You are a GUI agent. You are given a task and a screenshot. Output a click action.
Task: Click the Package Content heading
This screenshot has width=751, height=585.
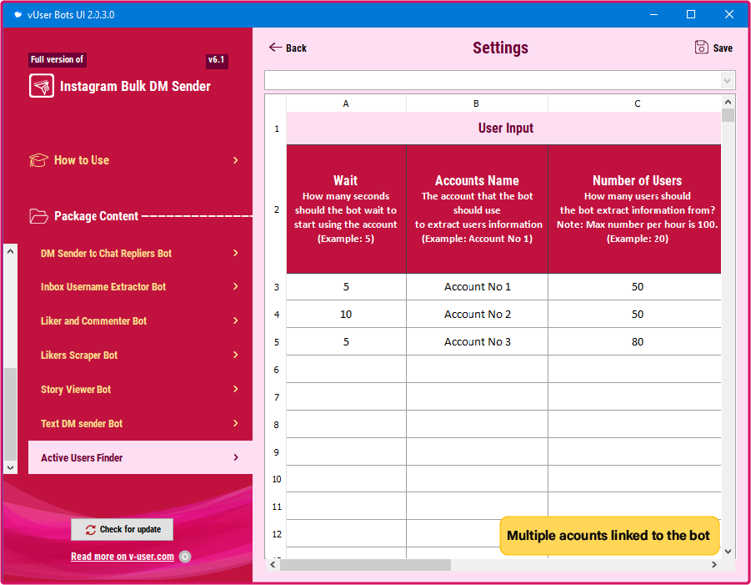click(x=96, y=216)
